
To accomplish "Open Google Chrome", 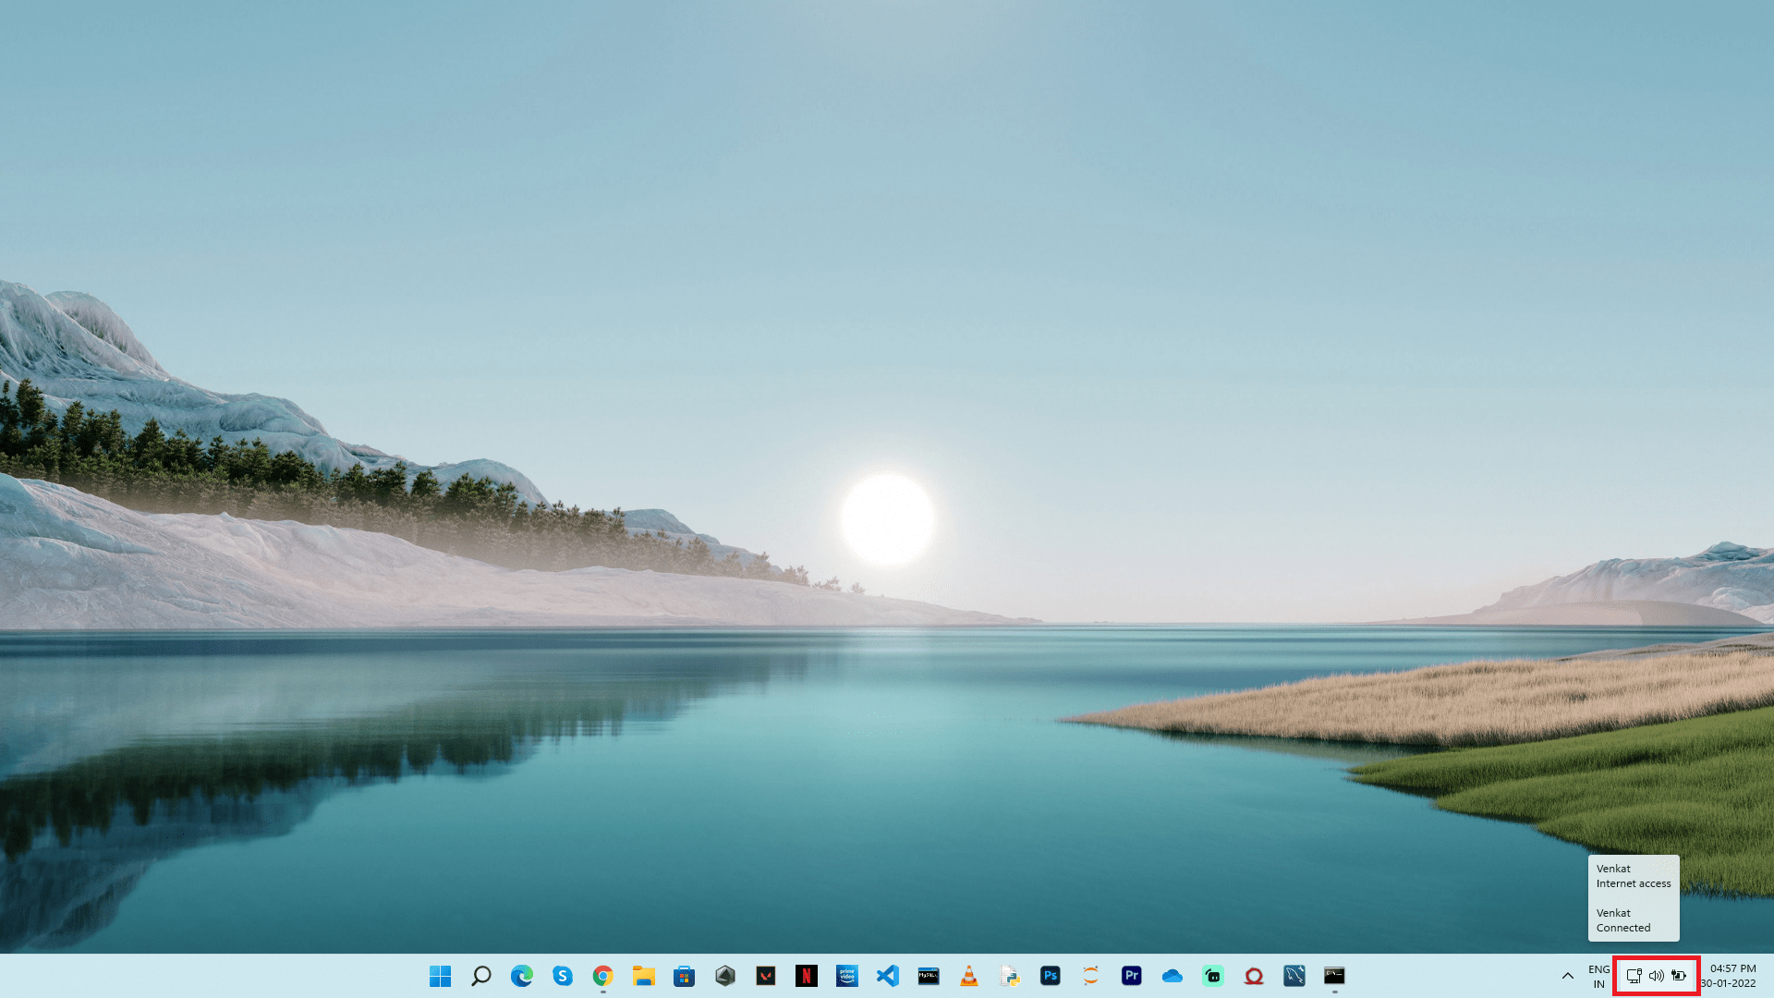I will (x=603, y=975).
